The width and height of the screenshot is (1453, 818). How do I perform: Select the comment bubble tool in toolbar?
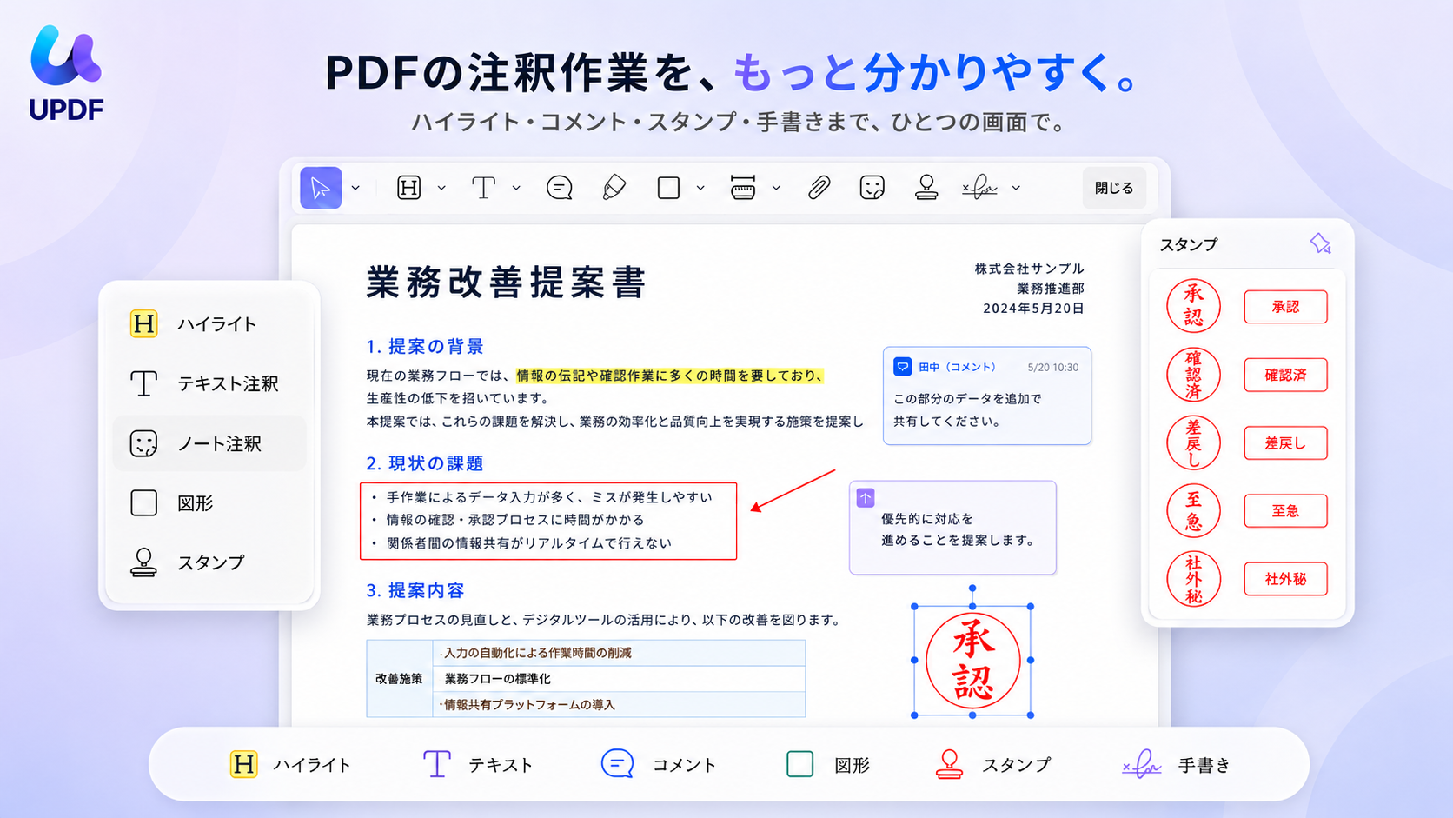pos(560,188)
